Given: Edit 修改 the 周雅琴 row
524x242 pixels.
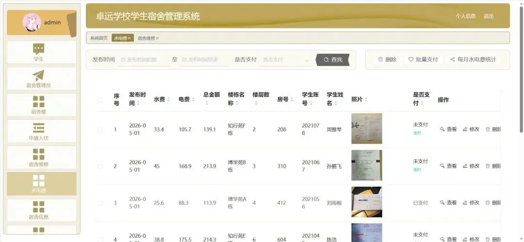Looking at the screenshot, I should [471, 129].
